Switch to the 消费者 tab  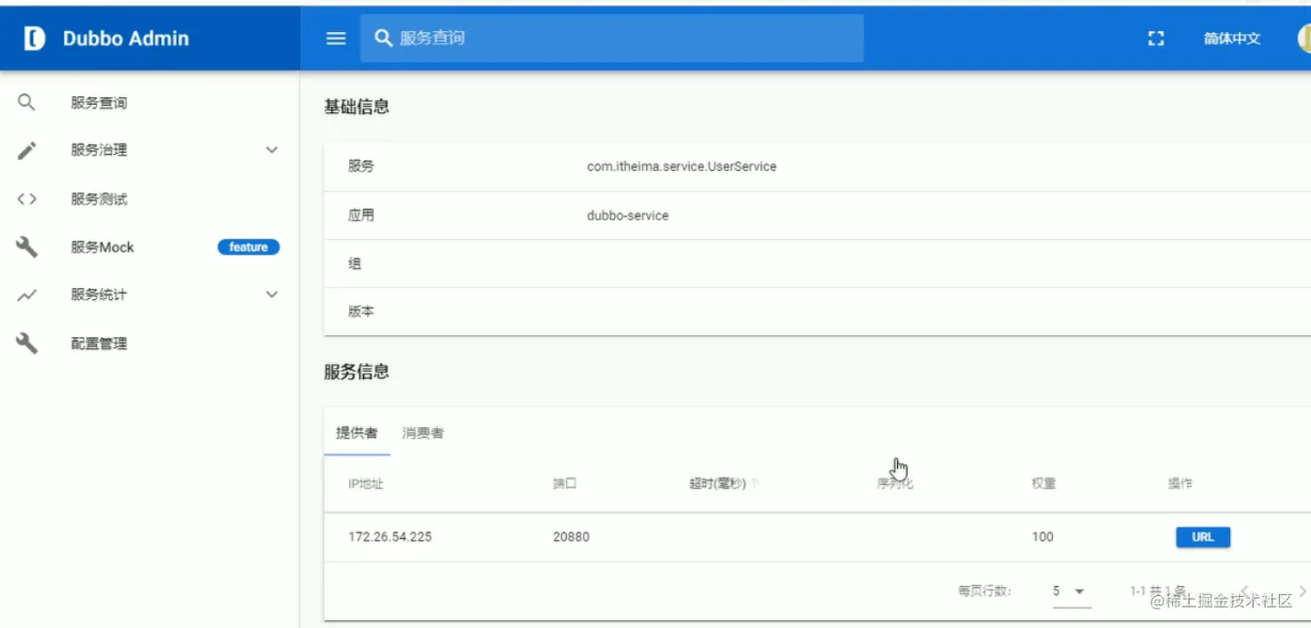pos(424,432)
